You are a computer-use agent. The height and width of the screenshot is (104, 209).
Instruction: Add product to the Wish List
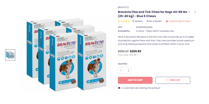tap(173, 80)
